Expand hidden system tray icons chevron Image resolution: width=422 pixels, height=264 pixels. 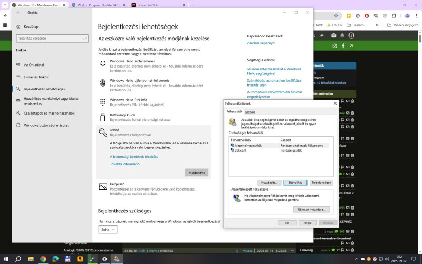(x=357, y=259)
